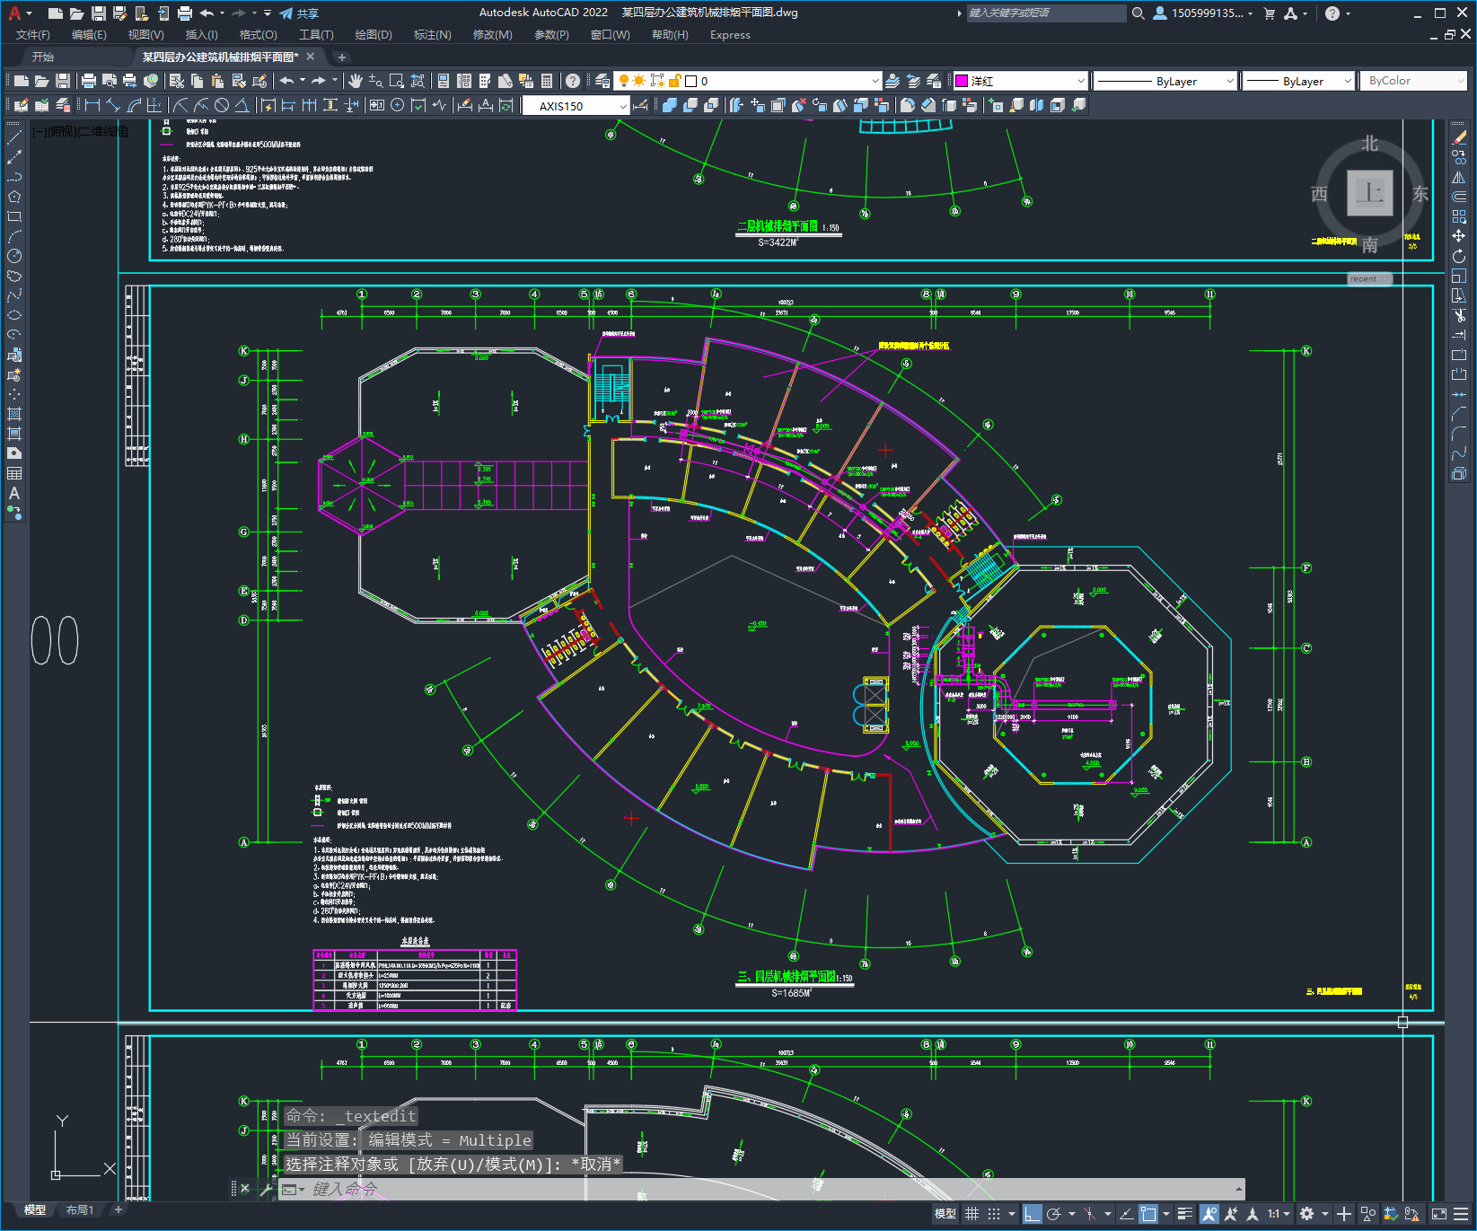This screenshot has width=1477, height=1231.
Task: Toggle object snap in status bar
Action: point(1148,1214)
